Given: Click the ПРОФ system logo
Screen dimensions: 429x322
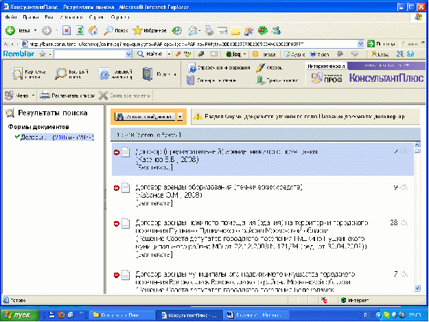Looking at the screenshot, I should 327,78.
